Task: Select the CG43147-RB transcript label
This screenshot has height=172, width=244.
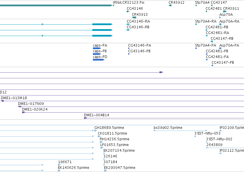Action: click(222, 39)
